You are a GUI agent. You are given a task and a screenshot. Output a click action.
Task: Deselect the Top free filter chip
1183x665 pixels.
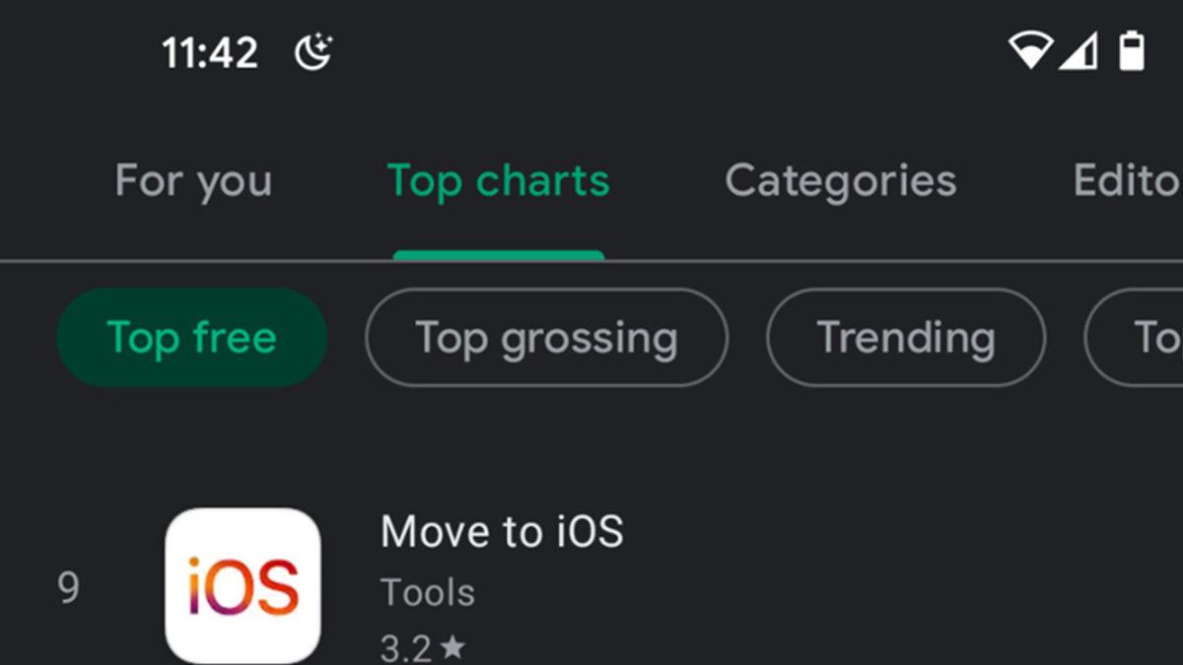point(190,338)
